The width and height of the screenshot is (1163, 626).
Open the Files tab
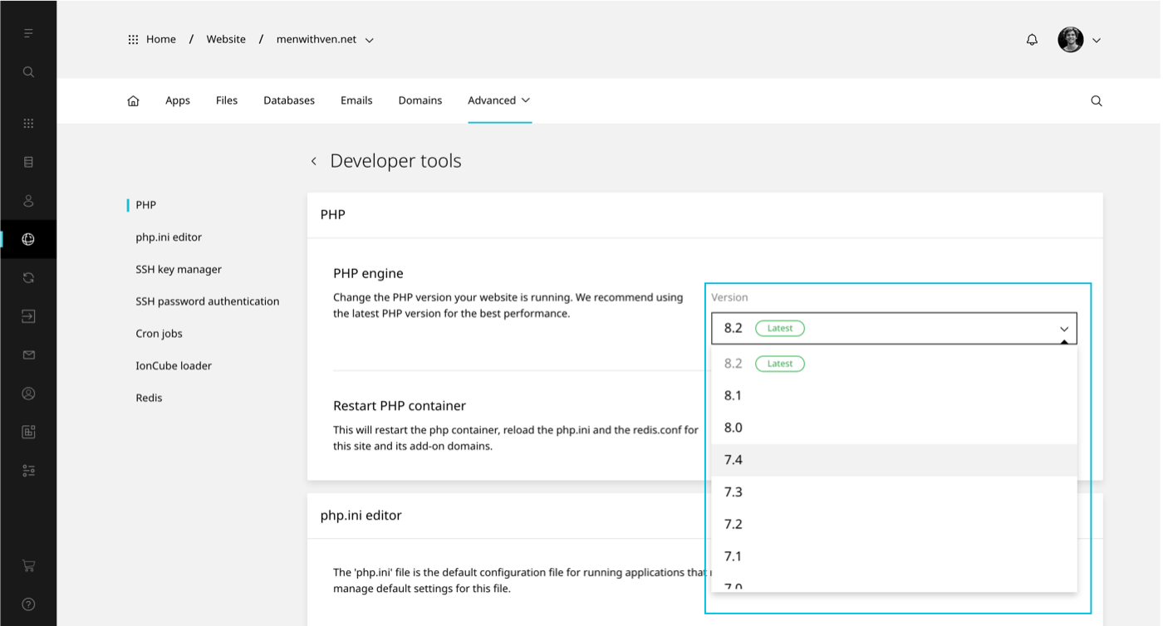tap(227, 100)
